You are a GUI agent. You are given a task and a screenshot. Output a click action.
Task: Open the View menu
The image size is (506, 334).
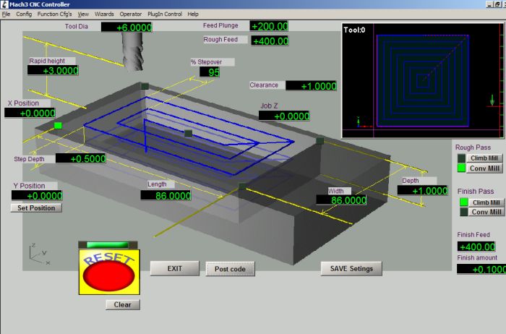[83, 14]
